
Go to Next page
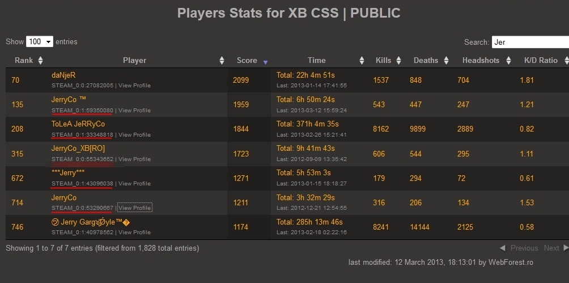pos(556,248)
